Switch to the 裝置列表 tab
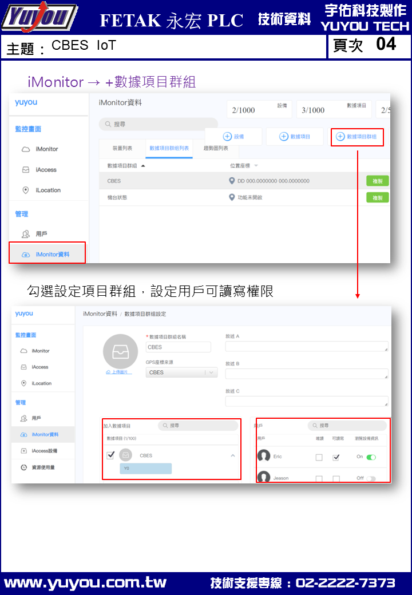The height and width of the screenshot is (595, 412). coord(122,148)
